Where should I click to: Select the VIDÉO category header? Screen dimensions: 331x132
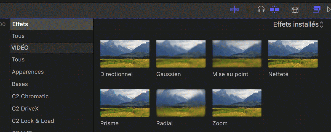[52, 48]
